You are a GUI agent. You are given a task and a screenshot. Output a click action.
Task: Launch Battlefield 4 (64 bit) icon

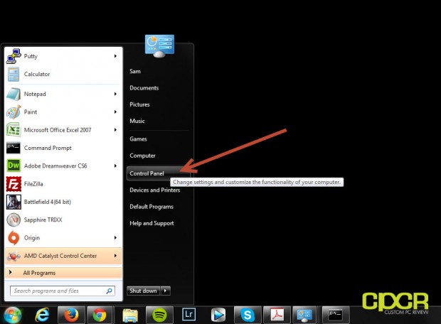(x=14, y=202)
